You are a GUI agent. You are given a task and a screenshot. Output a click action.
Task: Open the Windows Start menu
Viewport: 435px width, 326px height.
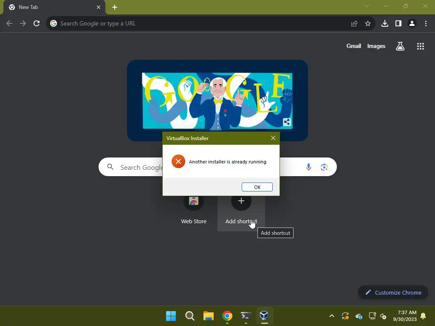click(x=171, y=316)
